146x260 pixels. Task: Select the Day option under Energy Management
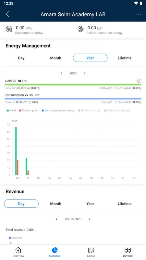[x=21, y=58]
